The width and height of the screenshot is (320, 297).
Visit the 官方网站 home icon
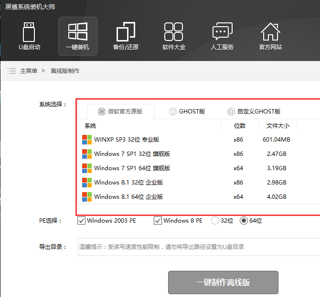click(x=270, y=36)
